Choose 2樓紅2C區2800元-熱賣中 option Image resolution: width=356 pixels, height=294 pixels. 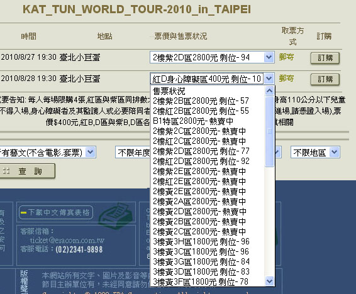pyautogui.click(x=208, y=141)
